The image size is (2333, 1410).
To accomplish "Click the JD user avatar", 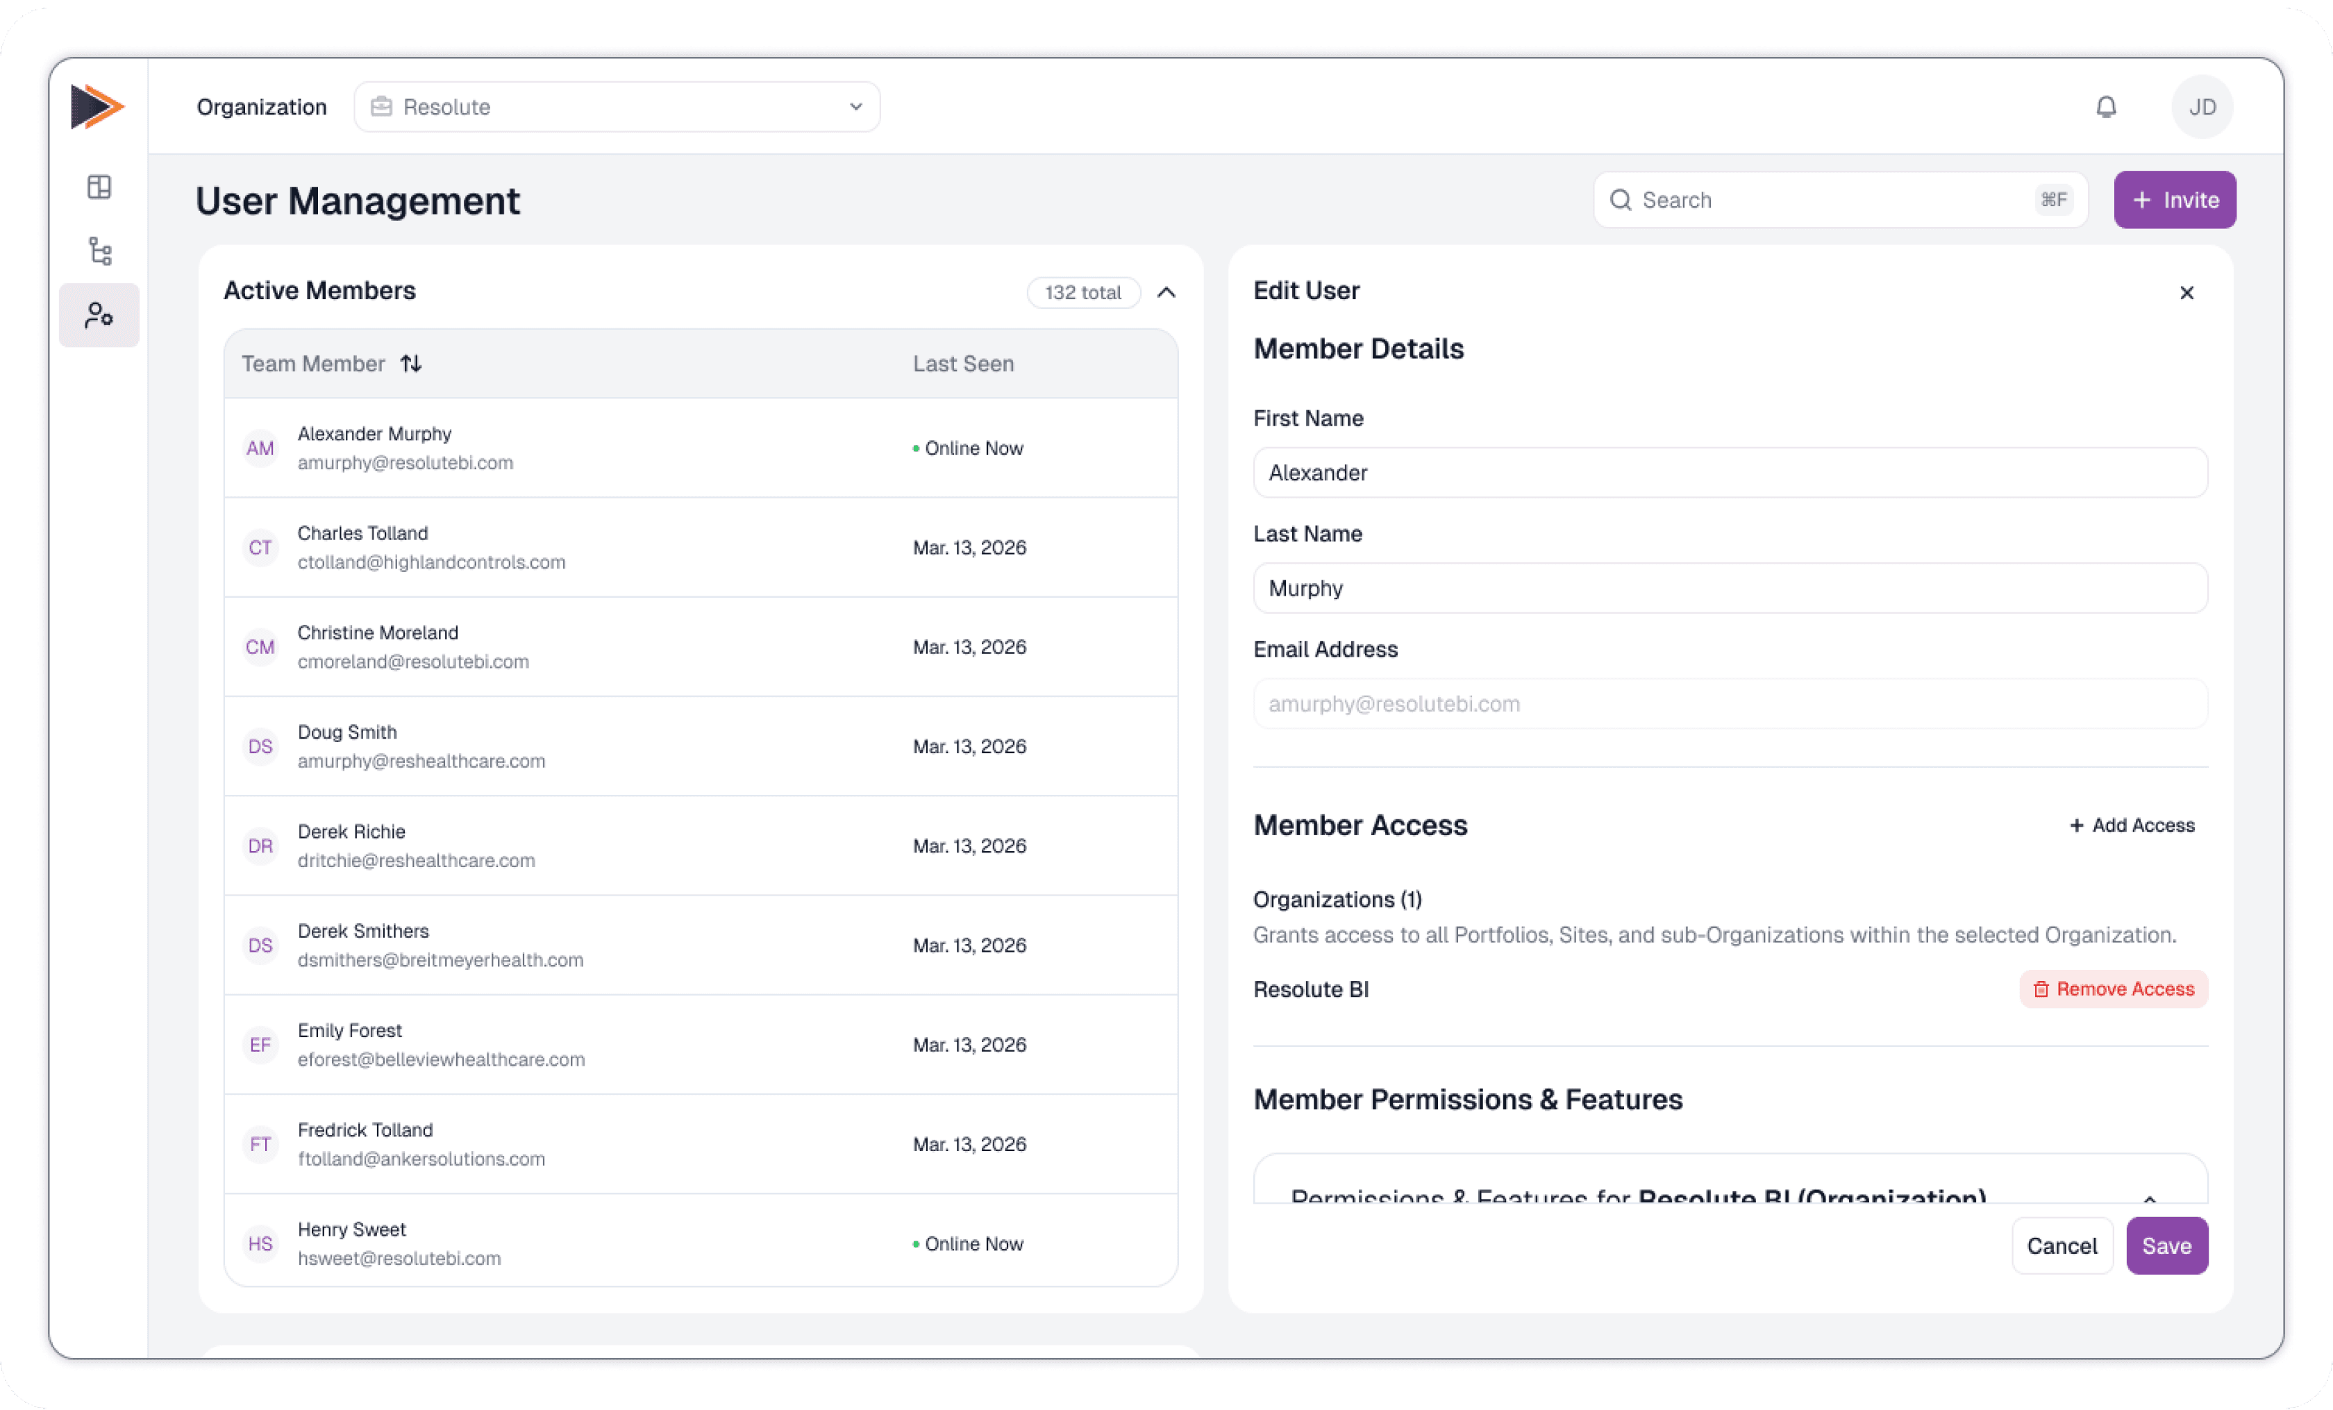I will pos(2201,107).
